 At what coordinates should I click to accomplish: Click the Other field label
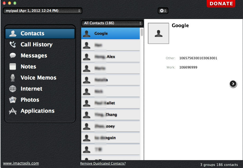[x=170, y=58]
